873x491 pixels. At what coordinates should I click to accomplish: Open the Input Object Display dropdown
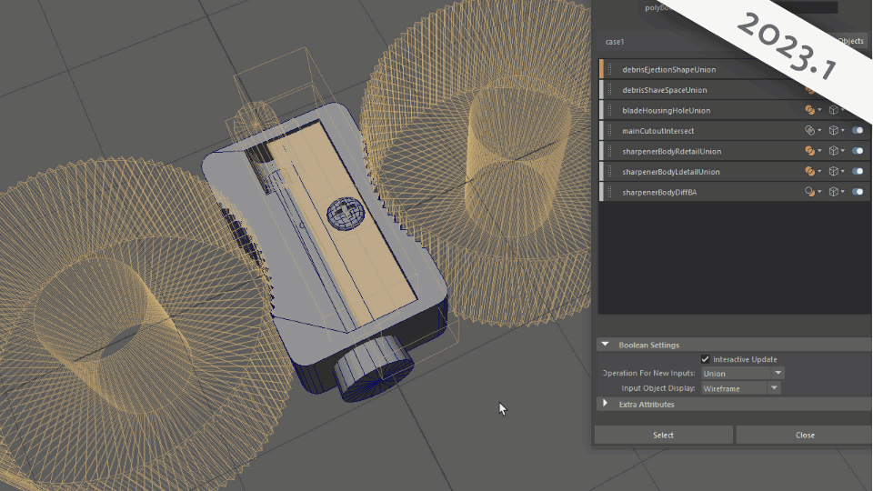click(740, 388)
